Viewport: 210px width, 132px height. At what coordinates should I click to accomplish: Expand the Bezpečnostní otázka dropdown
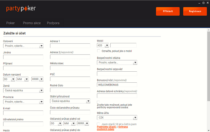point(117,62)
